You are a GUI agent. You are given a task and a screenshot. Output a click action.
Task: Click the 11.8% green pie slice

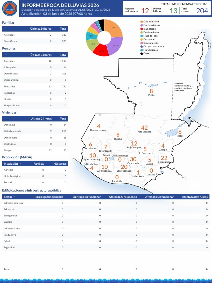[x=92, y=44]
